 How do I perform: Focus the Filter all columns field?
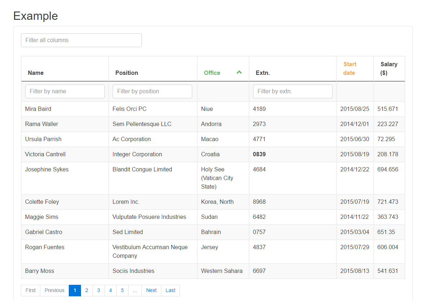point(81,40)
